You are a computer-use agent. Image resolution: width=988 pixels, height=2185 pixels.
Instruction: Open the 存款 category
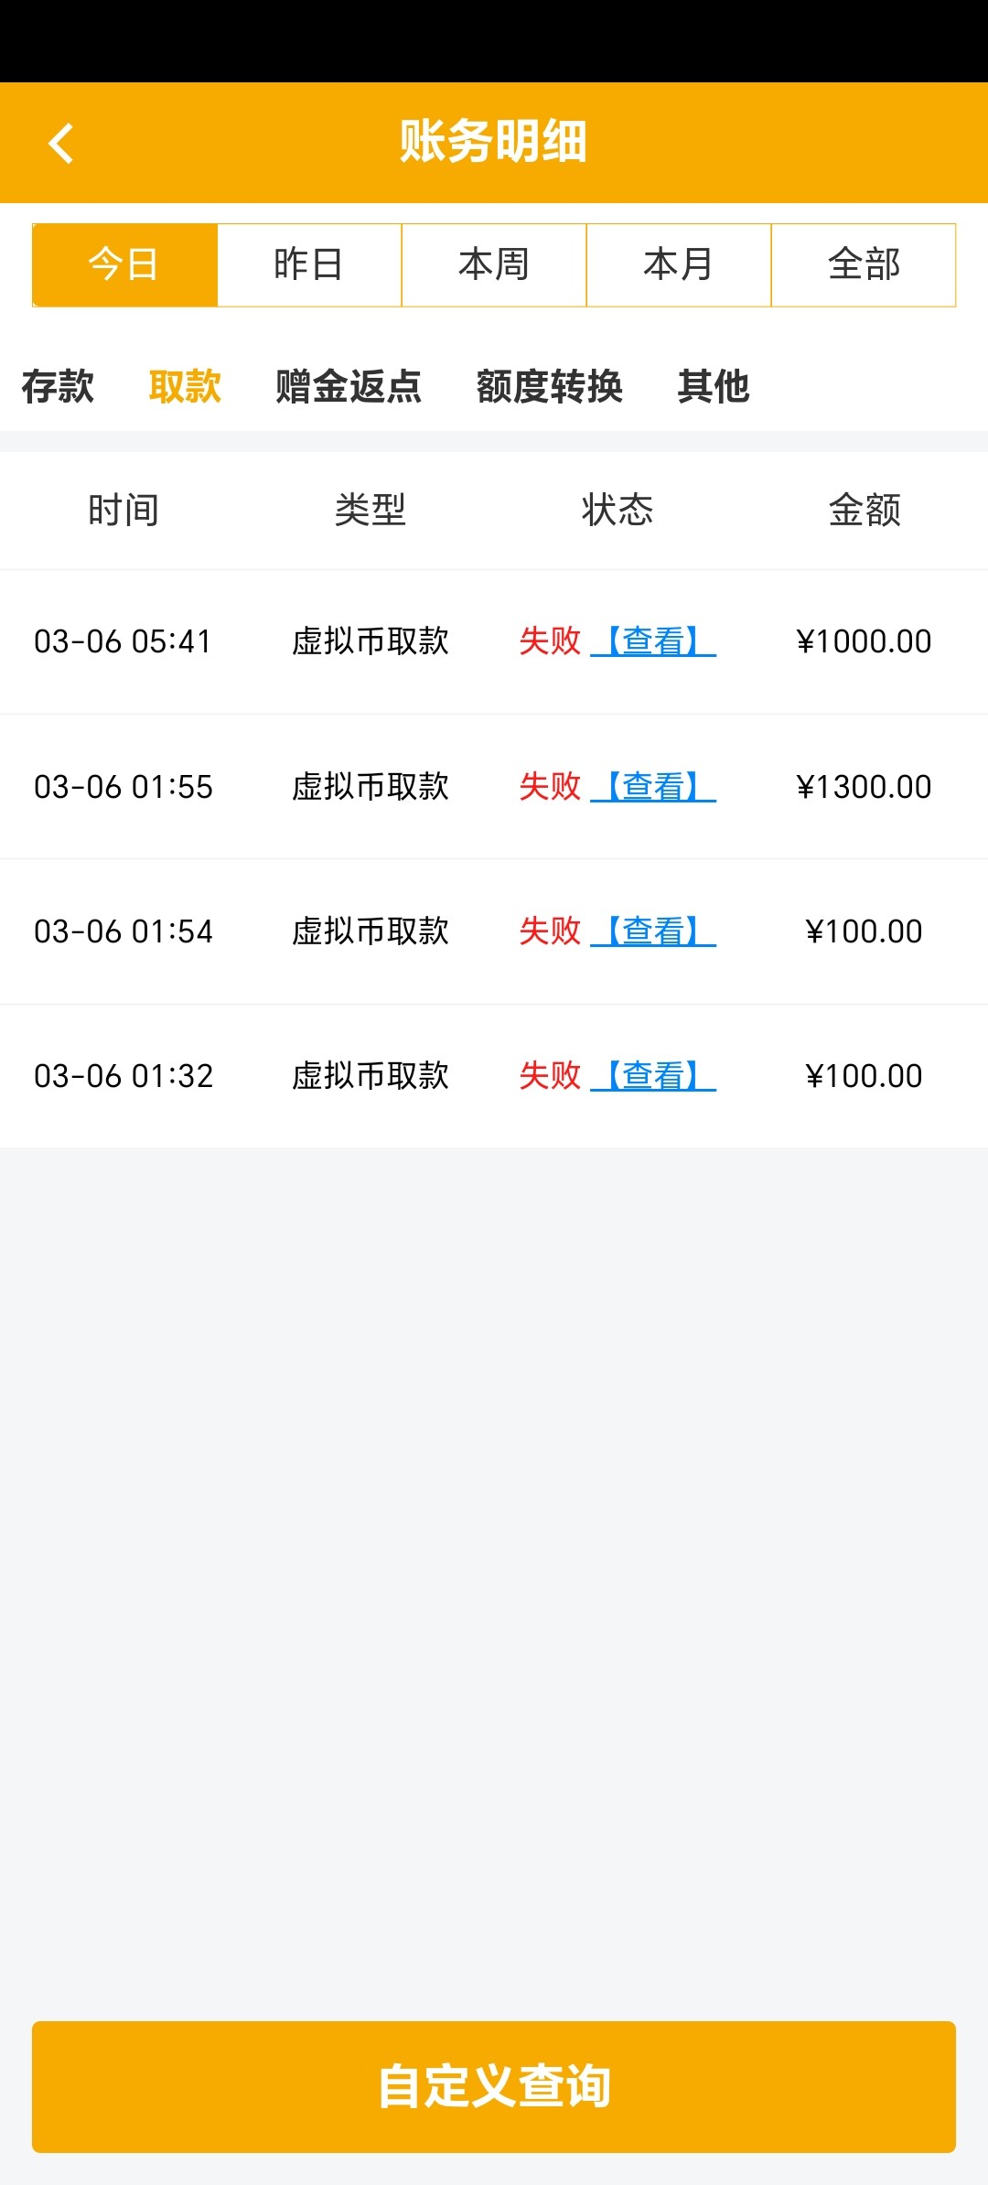coord(58,386)
